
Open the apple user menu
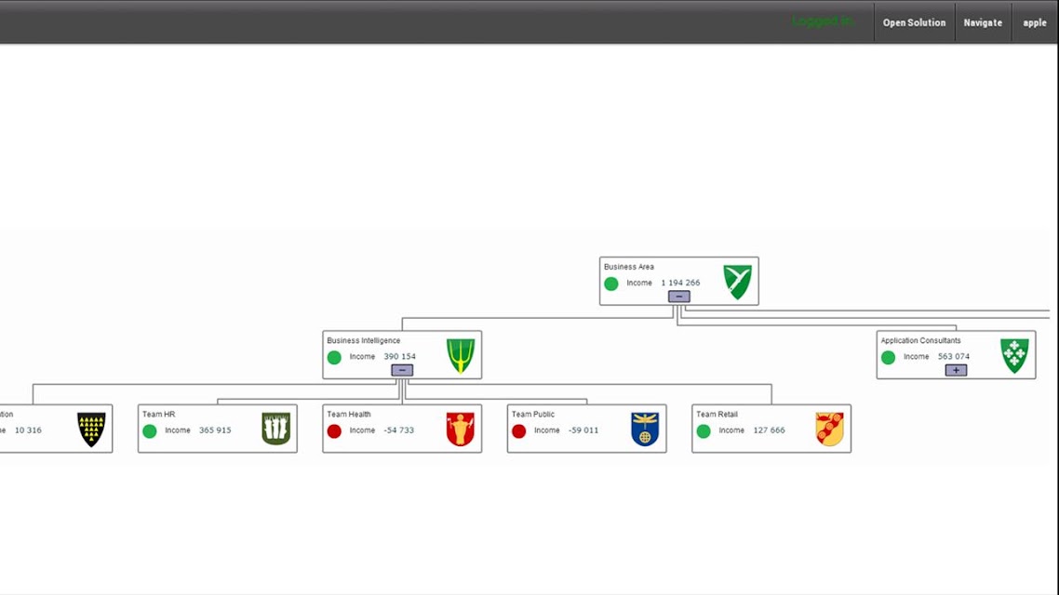click(1034, 22)
